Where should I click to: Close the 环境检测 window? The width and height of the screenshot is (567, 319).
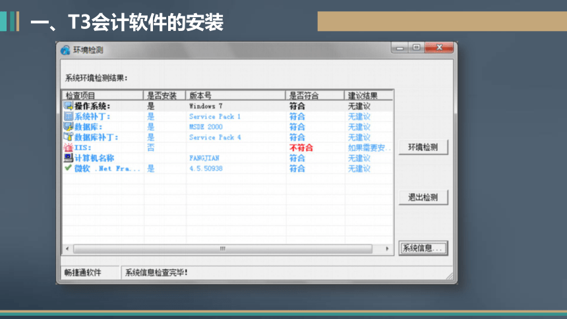pyautogui.click(x=439, y=47)
